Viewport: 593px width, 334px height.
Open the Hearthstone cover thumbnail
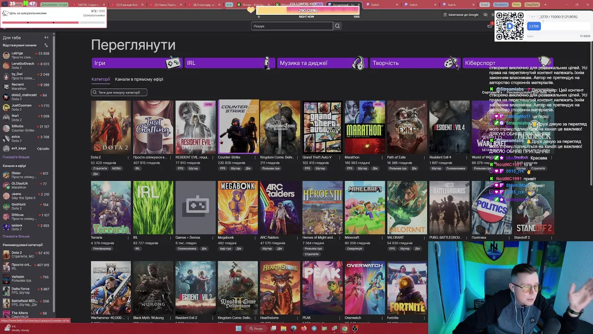280,288
